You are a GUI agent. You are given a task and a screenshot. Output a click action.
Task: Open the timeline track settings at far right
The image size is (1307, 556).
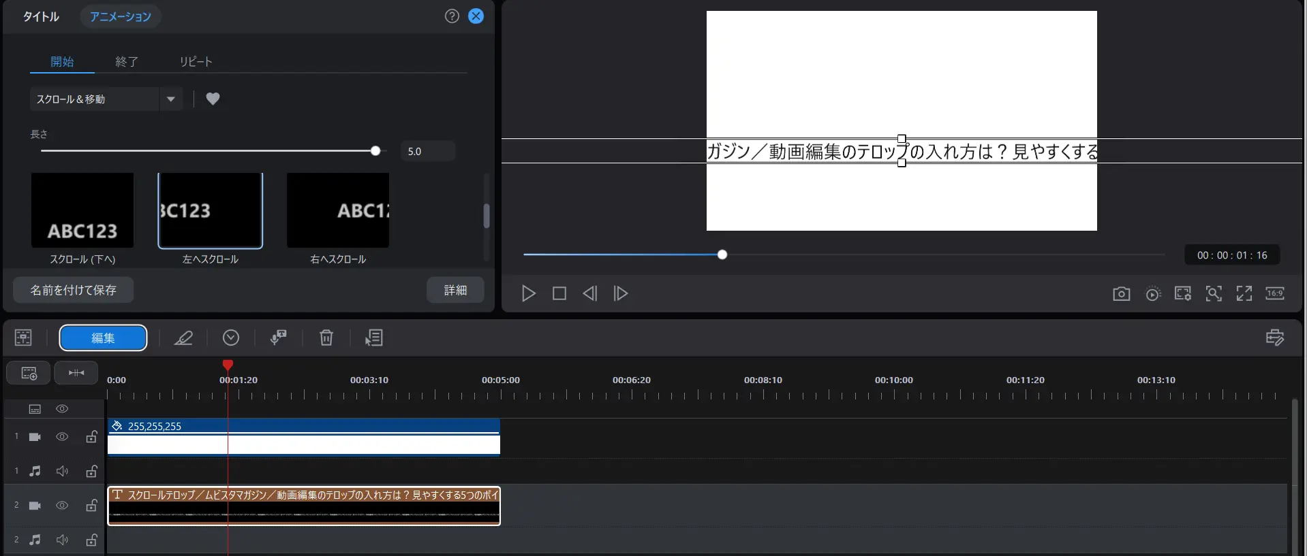(1275, 338)
